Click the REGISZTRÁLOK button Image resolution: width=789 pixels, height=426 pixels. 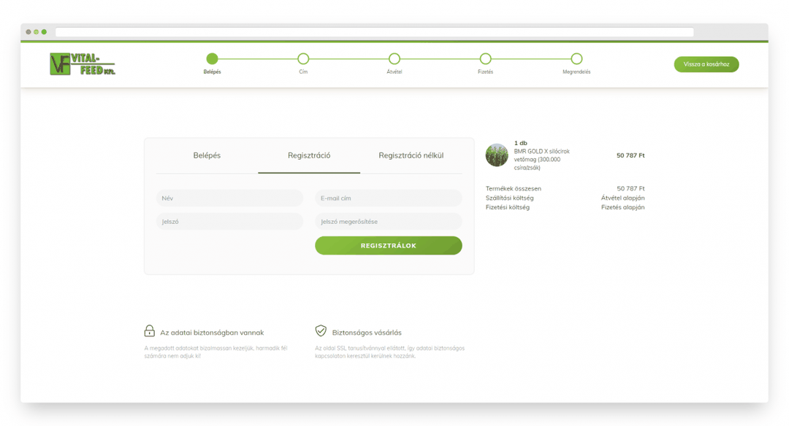pyautogui.click(x=389, y=246)
